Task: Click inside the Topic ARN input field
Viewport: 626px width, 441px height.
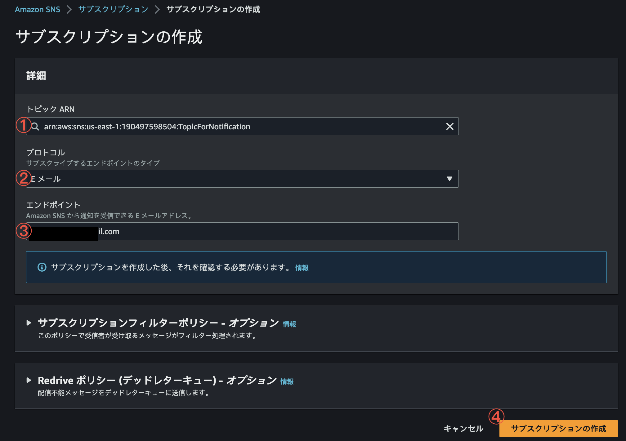Action: tap(242, 127)
